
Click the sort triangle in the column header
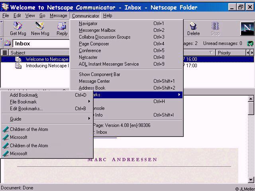point(211,53)
